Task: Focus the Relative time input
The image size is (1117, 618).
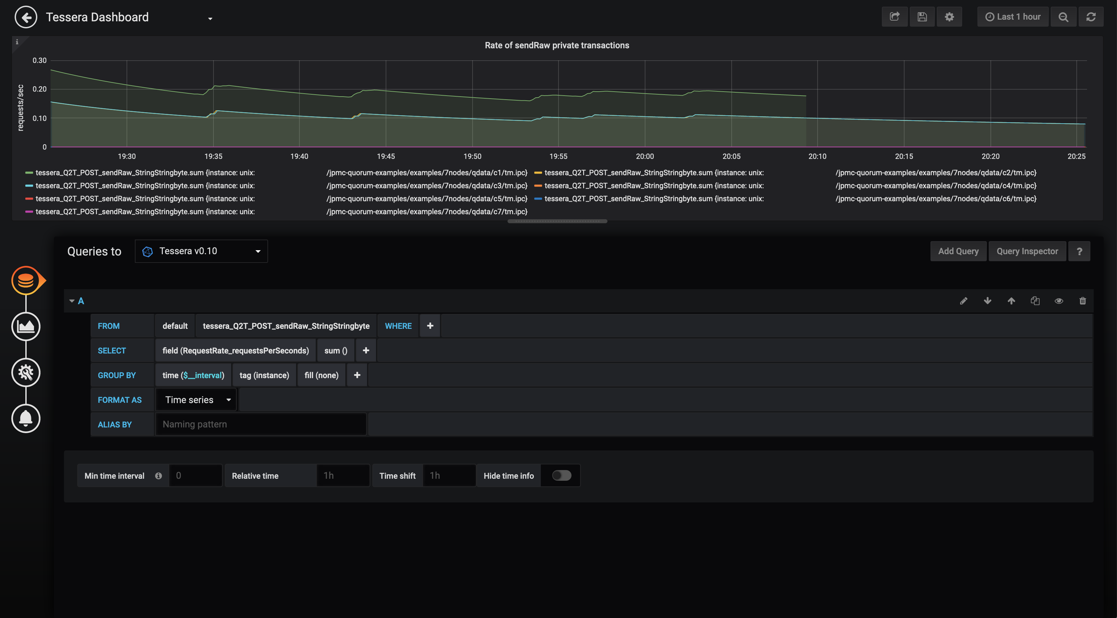Action: coord(343,475)
